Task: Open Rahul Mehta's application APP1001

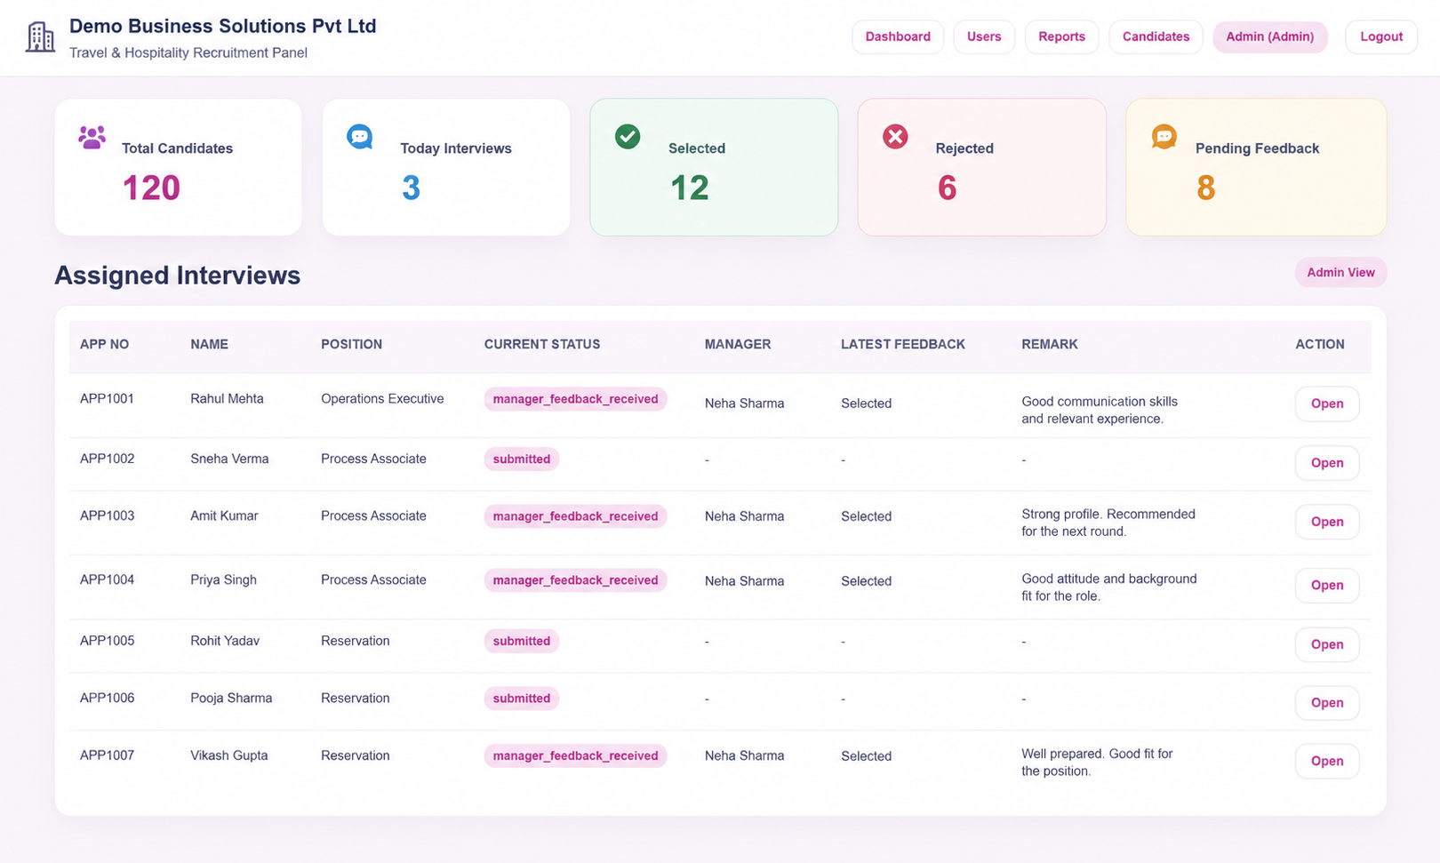Action: [1326, 404]
